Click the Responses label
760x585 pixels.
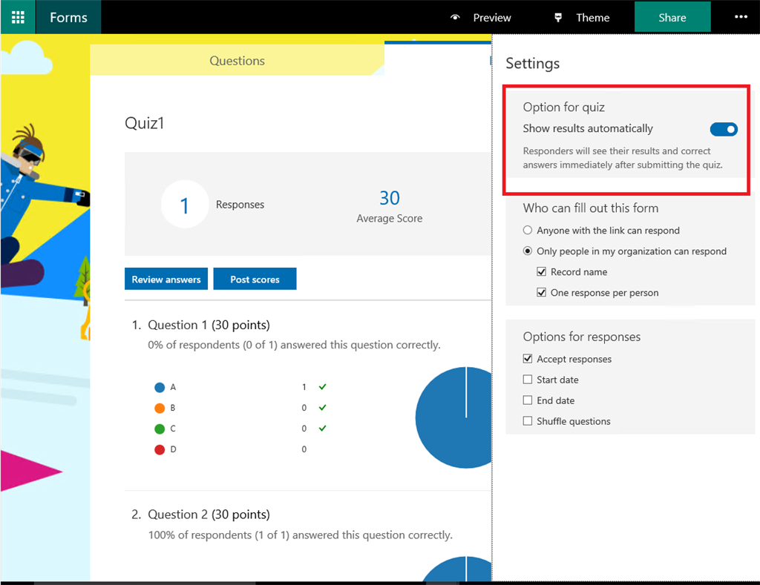click(240, 205)
